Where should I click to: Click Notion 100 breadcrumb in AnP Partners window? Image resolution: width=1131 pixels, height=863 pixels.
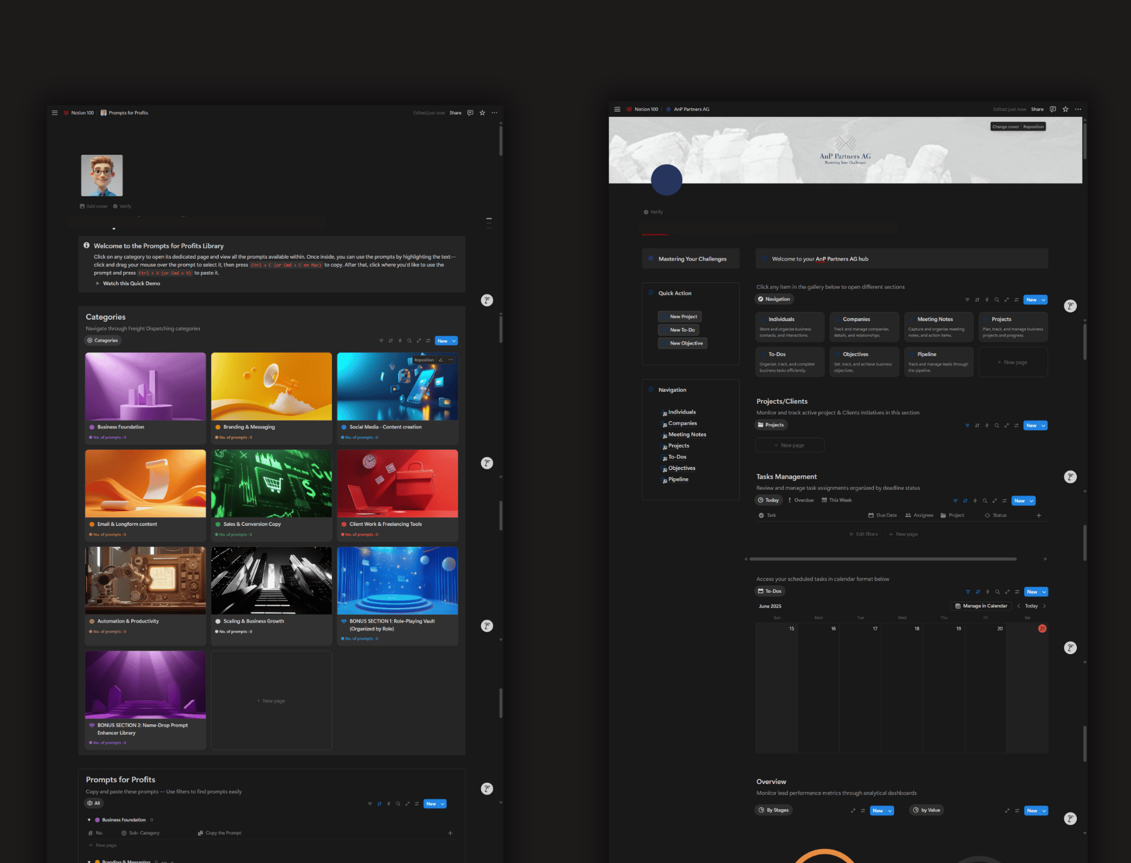[x=642, y=109]
